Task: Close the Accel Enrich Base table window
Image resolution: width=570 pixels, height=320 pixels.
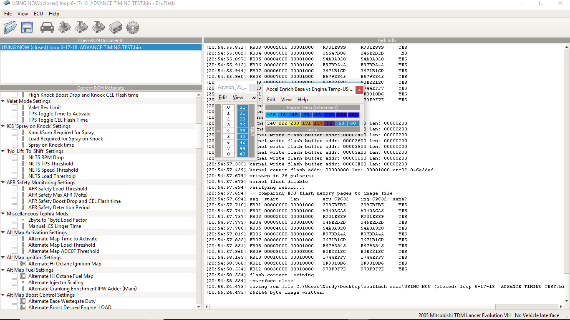Action: point(359,89)
